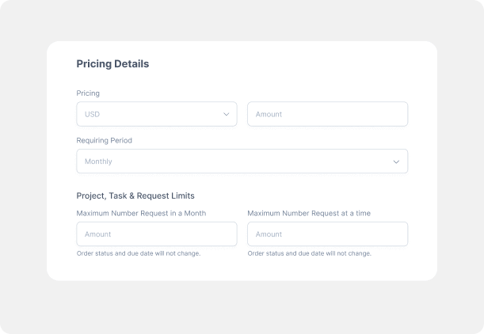
Task: Open the USD currency dropdown
Action: tap(156, 114)
